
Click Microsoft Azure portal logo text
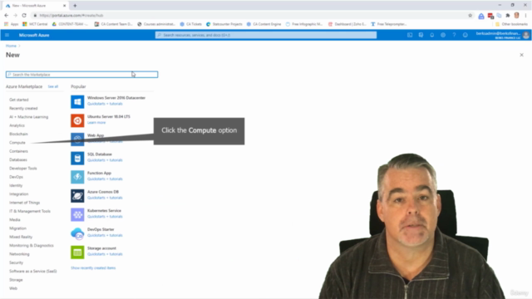pyautogui.click(x=34, y=35)
